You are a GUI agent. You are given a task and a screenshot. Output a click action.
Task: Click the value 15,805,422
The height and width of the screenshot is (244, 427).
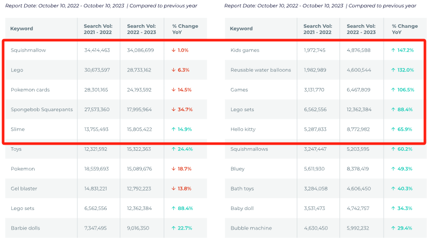(x=139, y=129)
